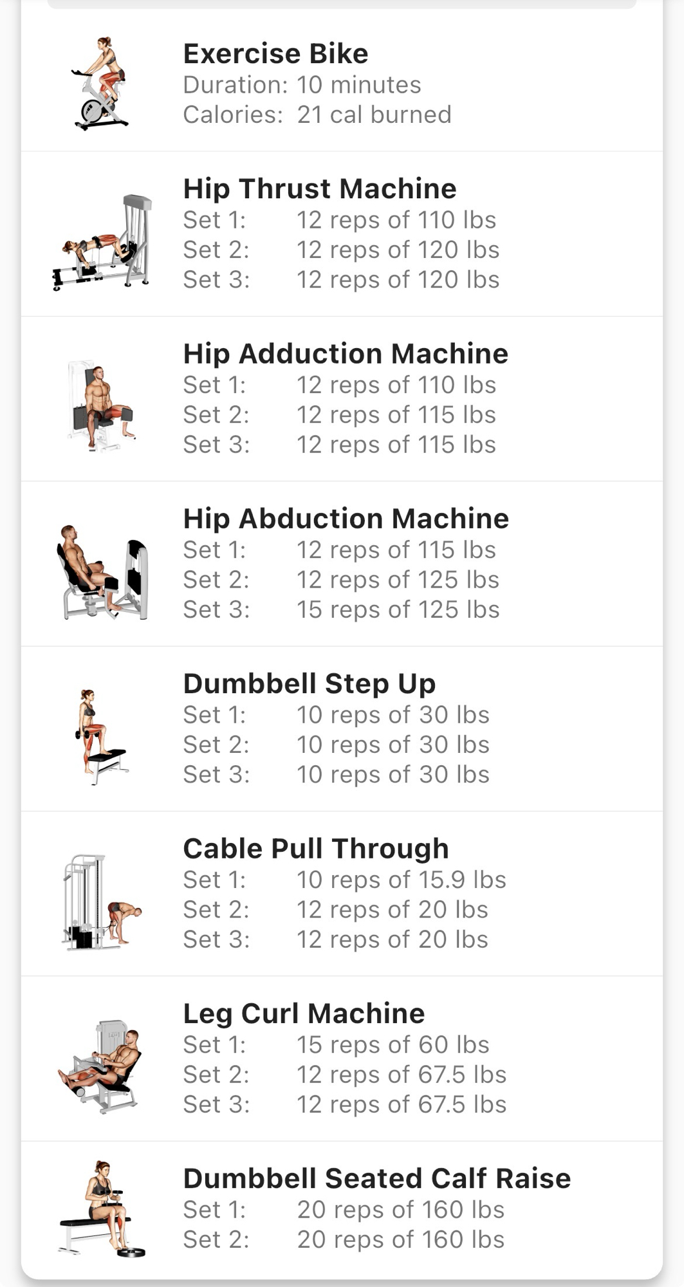Tap the Cable Pull Through illustration
Screen dimensions: 684x1287
(x=101, y=902)
